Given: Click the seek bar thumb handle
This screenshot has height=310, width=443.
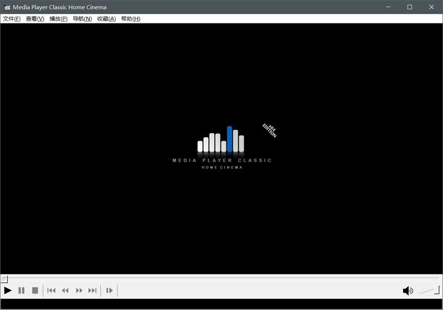Looking at the screenshot, I should pos(4,279).
